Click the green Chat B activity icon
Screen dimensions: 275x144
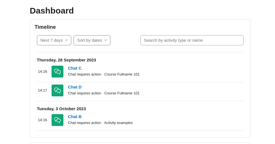point(57,120)
